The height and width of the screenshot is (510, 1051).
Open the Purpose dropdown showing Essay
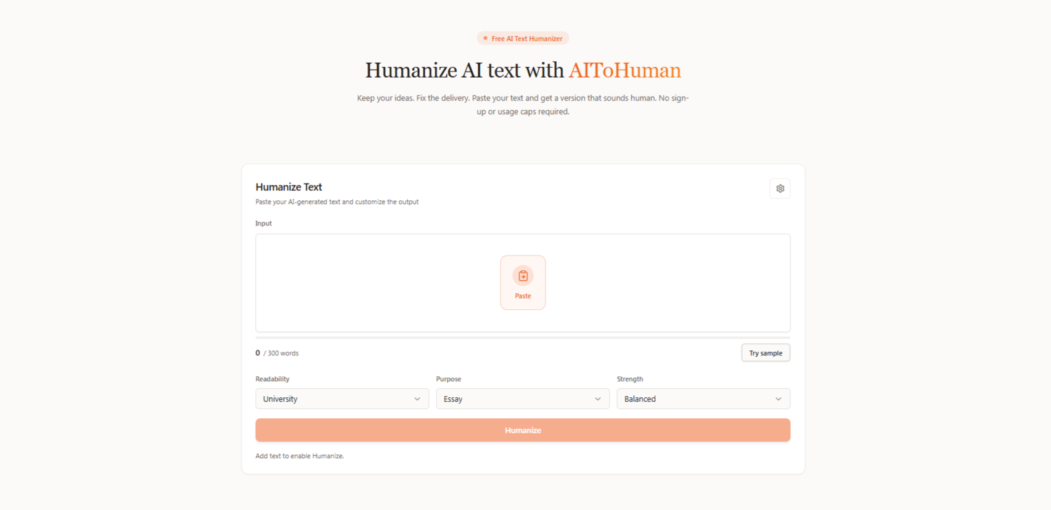click(523, 399)
